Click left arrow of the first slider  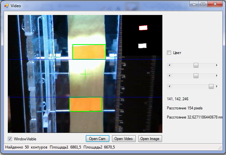tap(169, 65)
